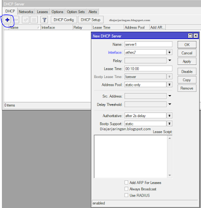Viewport: 201px width, 208px height.
Task: Open the Interface dropdown arrow
Action: tap(169, 52)
